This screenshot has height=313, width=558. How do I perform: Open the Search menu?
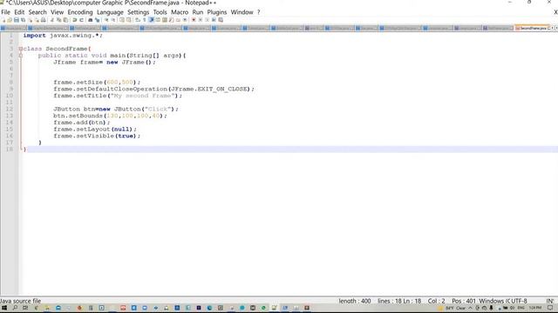(x=37, y=12)
